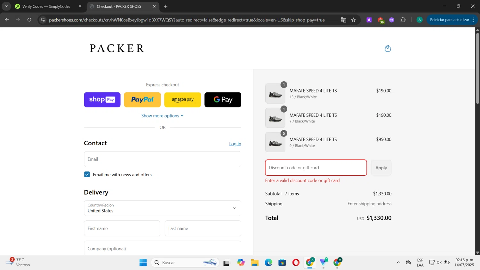Switch to the Verify Codes — SimplyCodes tab
The height and width of the screenshot is (270, 480).
click(x=48, y=6)
